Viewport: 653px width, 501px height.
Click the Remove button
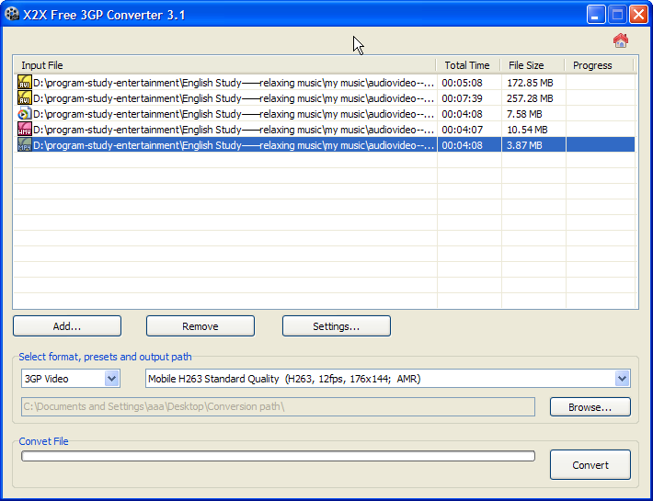(x=200, y=325)
